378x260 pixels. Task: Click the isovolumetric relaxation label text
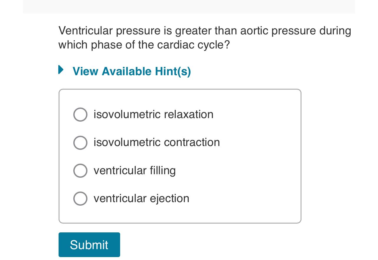pyautogui.click(x=153, y=114)
